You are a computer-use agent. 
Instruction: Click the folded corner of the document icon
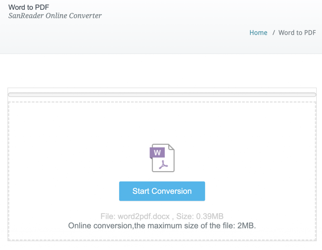(x=171, y=147)
